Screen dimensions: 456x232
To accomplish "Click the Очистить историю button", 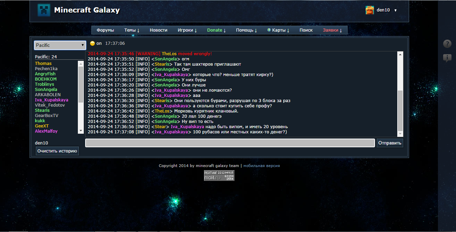I will [x=57, y=151].
